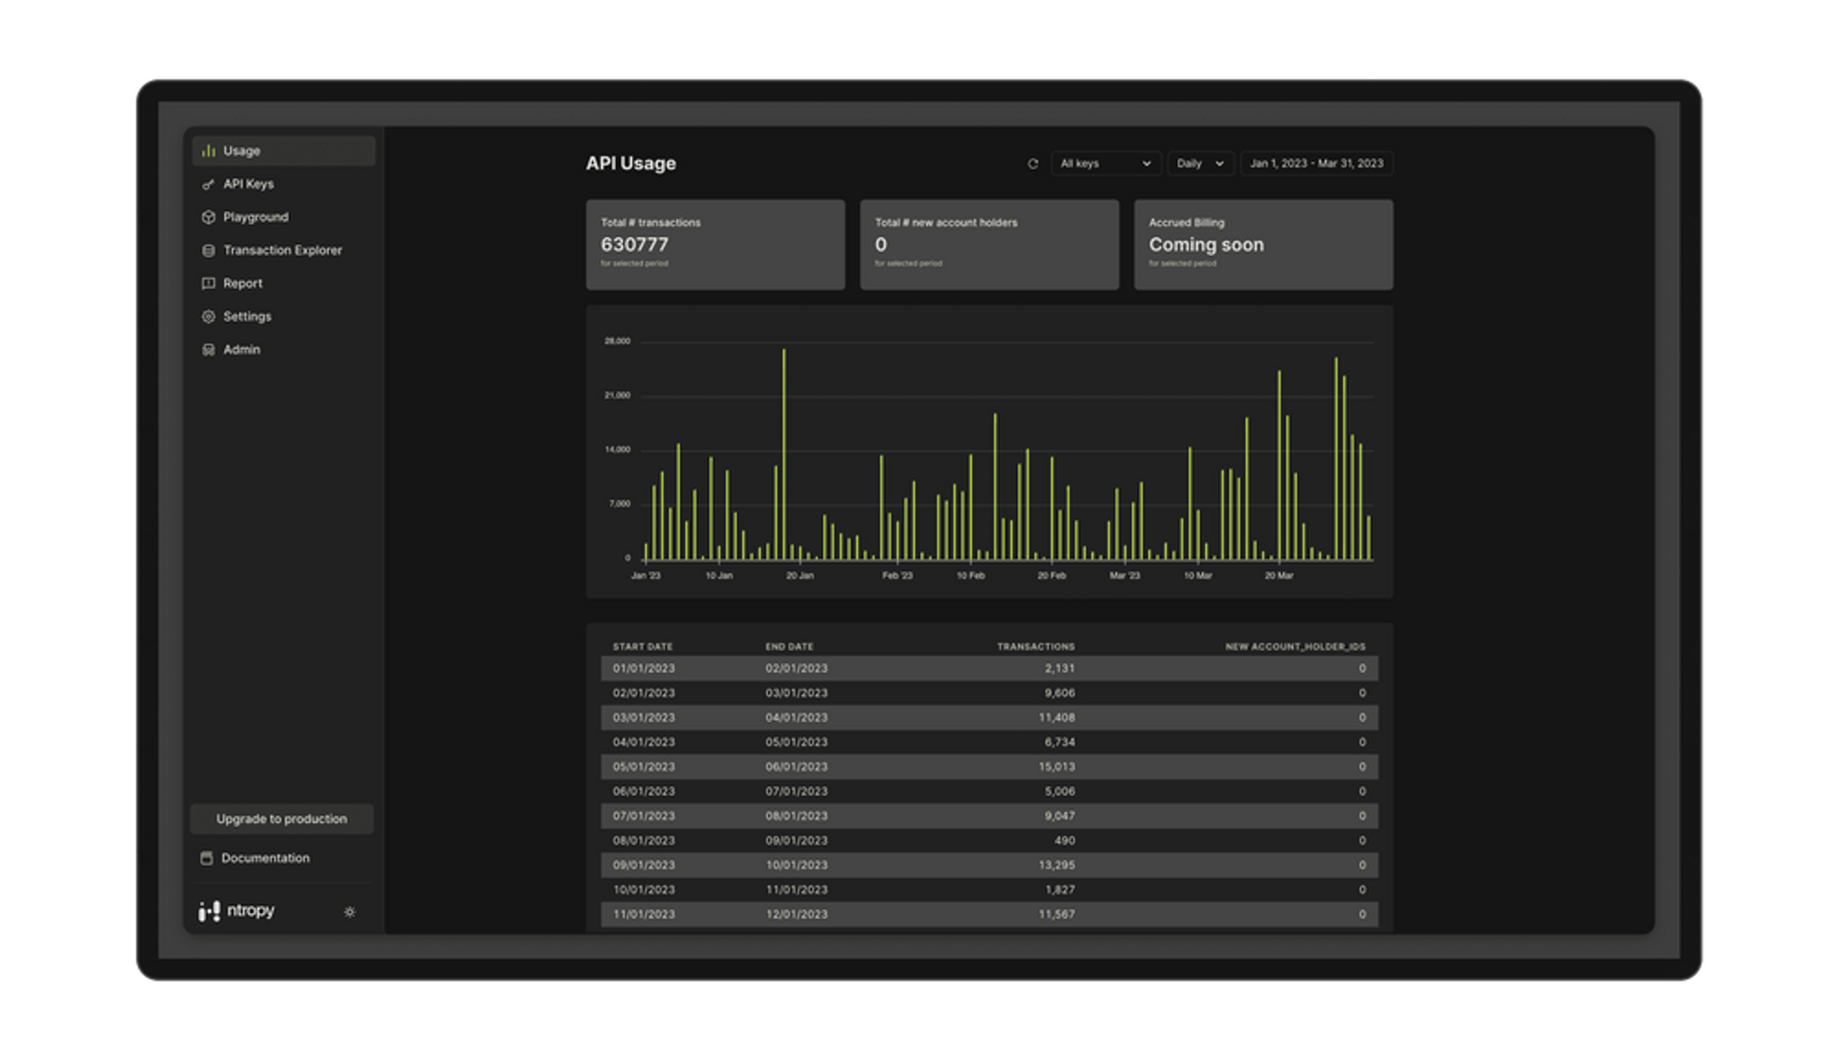Open the Playground page
The height and width of the screenshot is (1060, 1837).
255,217
